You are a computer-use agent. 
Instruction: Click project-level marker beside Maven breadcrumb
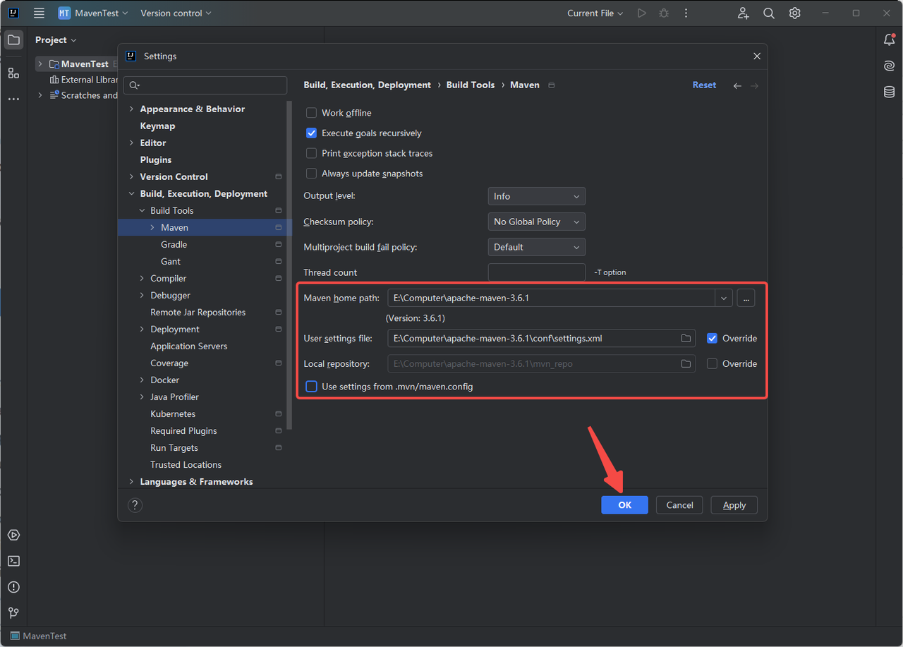[552, 85]
